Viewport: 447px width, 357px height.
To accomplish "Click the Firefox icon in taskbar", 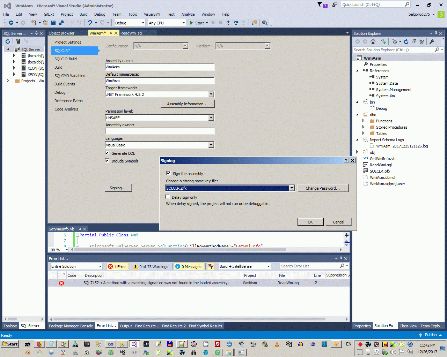I will click(x=39, y=344).
